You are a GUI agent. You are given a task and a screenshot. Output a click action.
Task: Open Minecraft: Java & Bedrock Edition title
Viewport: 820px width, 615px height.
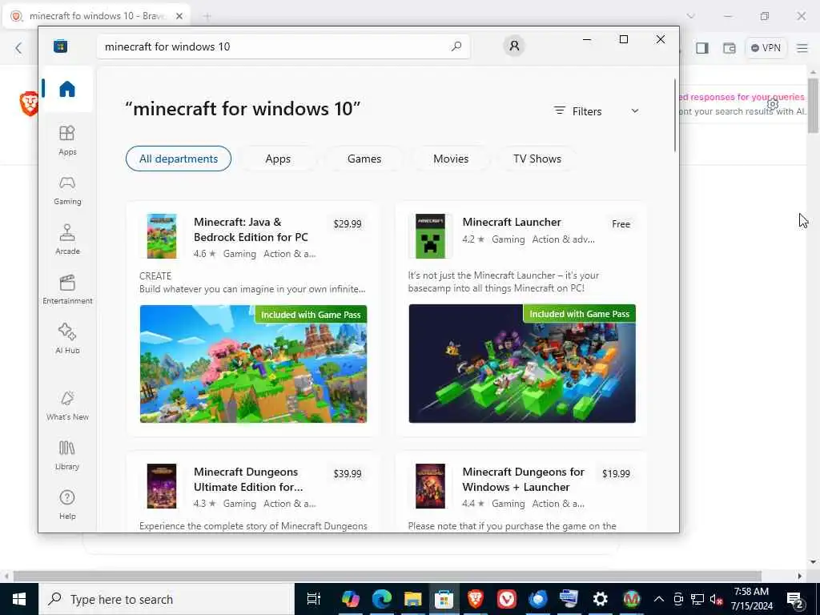point(251,230)
